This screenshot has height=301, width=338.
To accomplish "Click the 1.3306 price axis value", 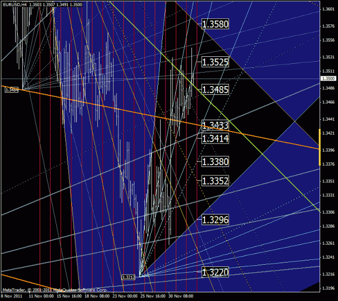I will (328, 212).
